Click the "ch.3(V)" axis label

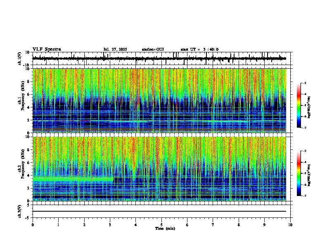(x=20, y=211)
